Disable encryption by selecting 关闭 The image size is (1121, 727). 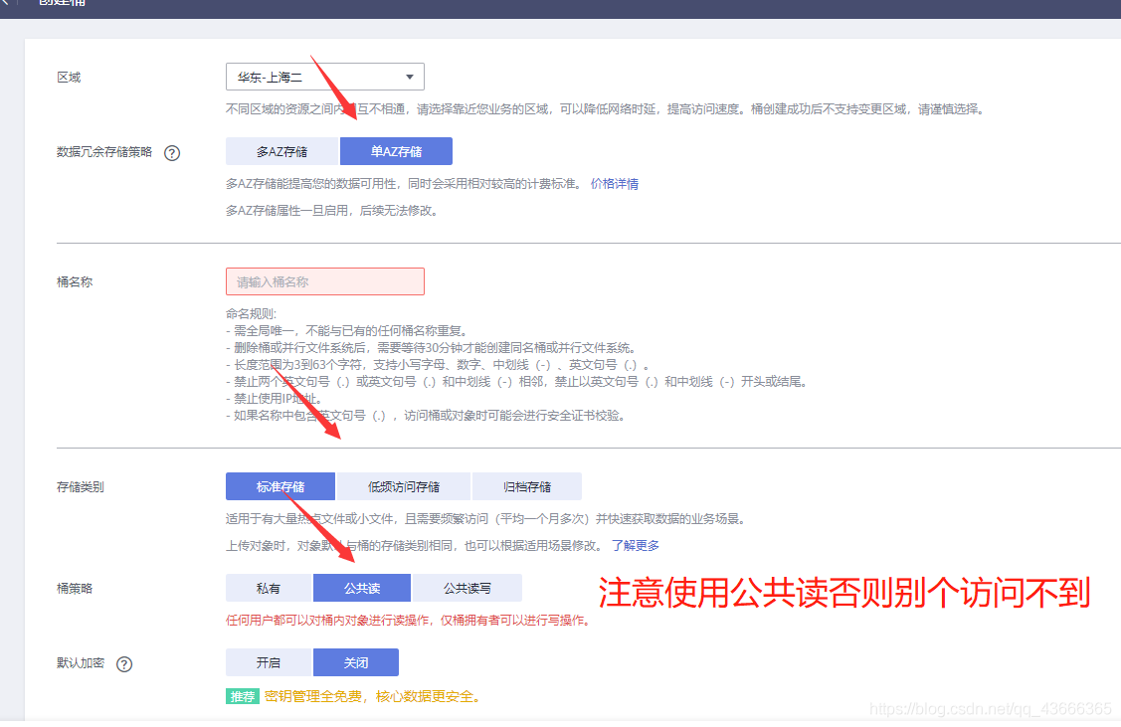pyautogui.click(x=355, y=662)
